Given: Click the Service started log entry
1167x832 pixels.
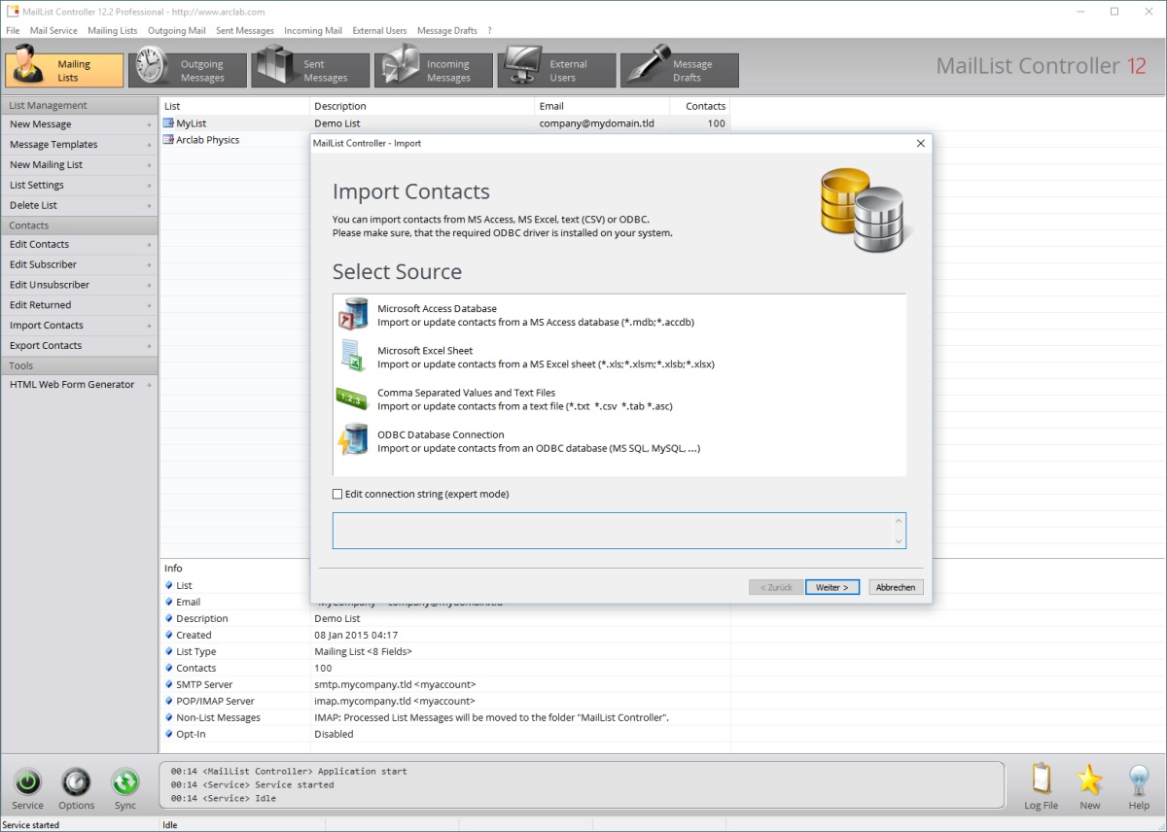Looking at the screenshot, I should (x=252, y=784).
